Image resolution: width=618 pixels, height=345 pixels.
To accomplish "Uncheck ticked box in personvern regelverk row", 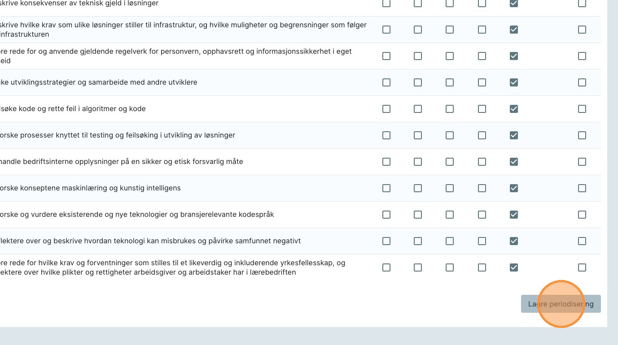I will (514, 56).
